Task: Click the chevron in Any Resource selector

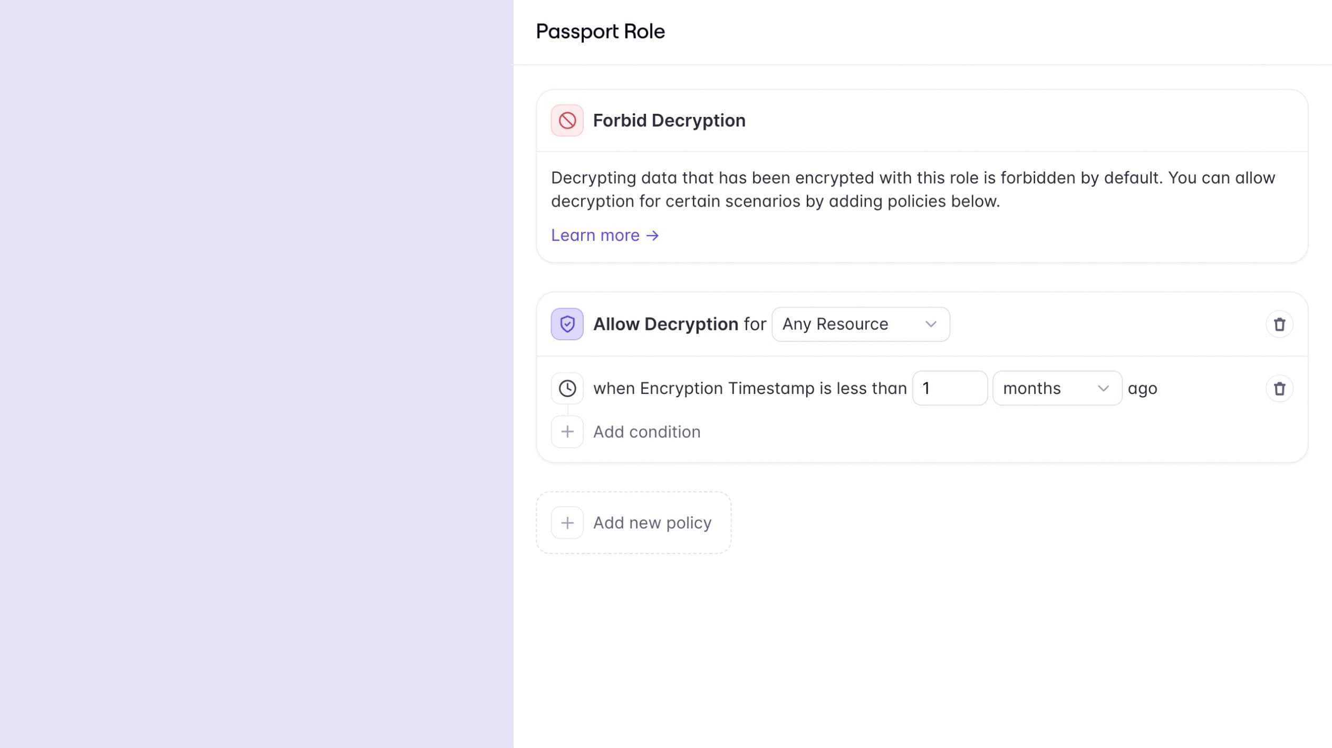Action: pyautogui.click(x=931, y=324)
